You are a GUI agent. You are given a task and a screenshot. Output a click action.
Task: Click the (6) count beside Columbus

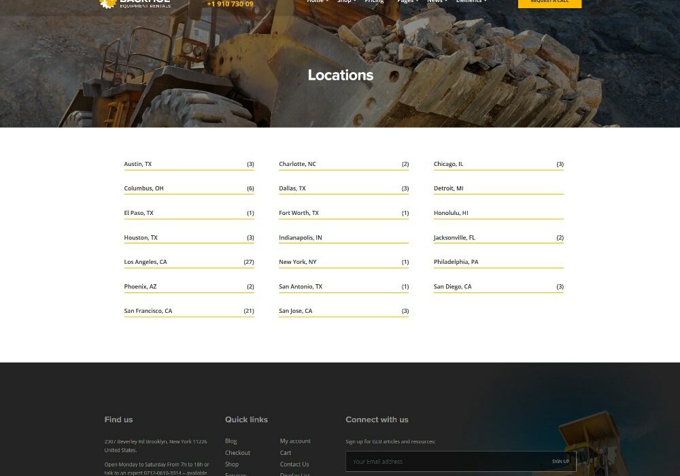point(251,188)
